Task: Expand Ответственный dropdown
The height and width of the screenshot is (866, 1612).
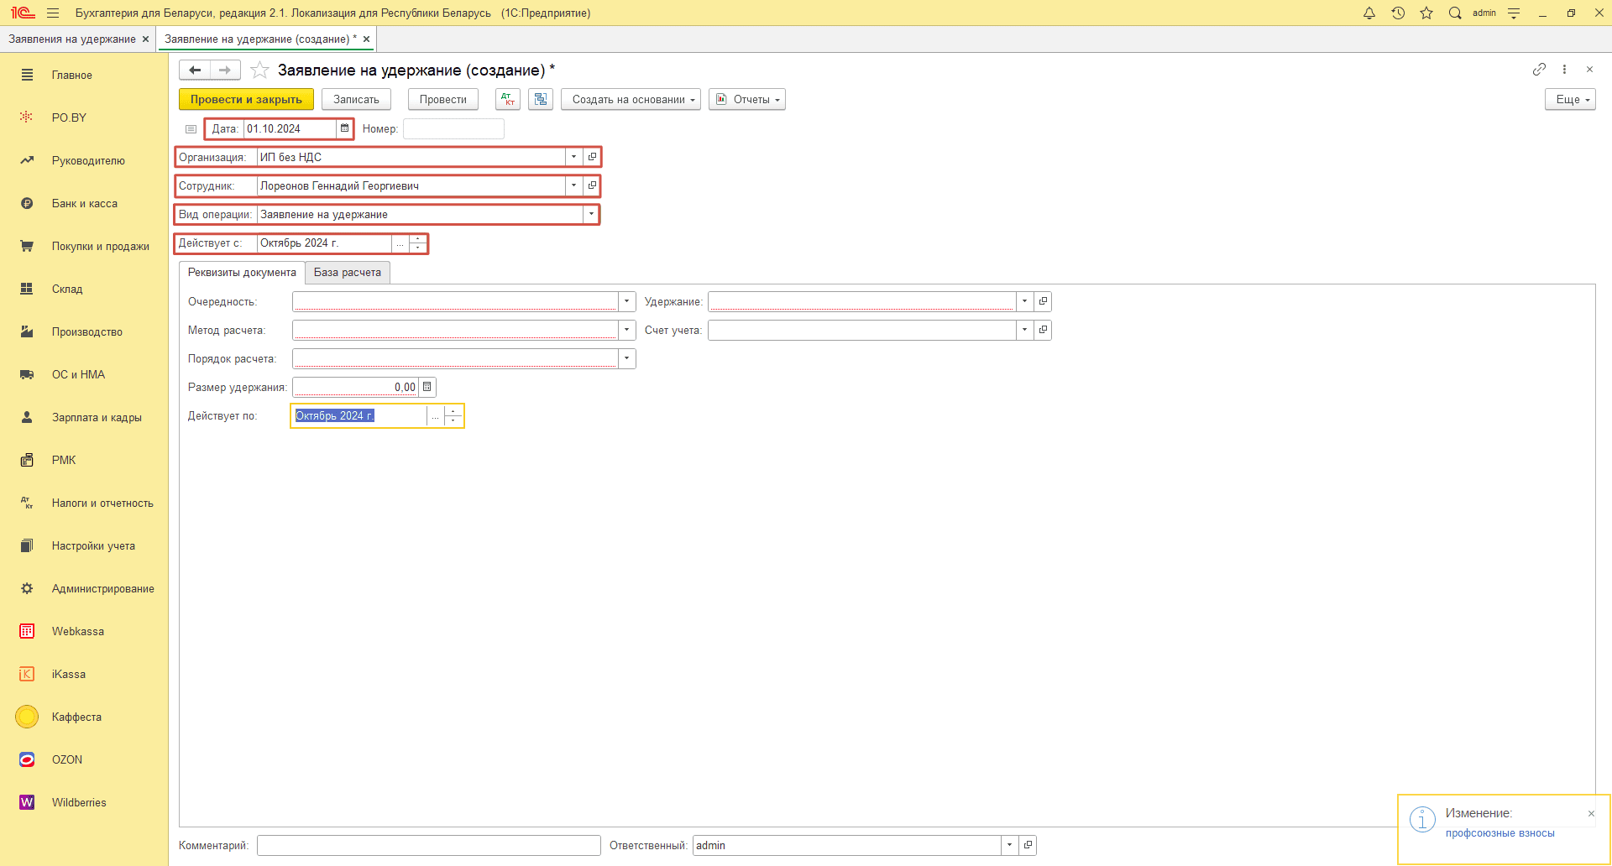Action: click(1009, 845)
